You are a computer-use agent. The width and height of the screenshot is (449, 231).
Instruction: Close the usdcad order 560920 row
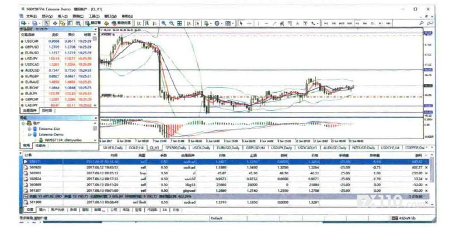point(426,167)
